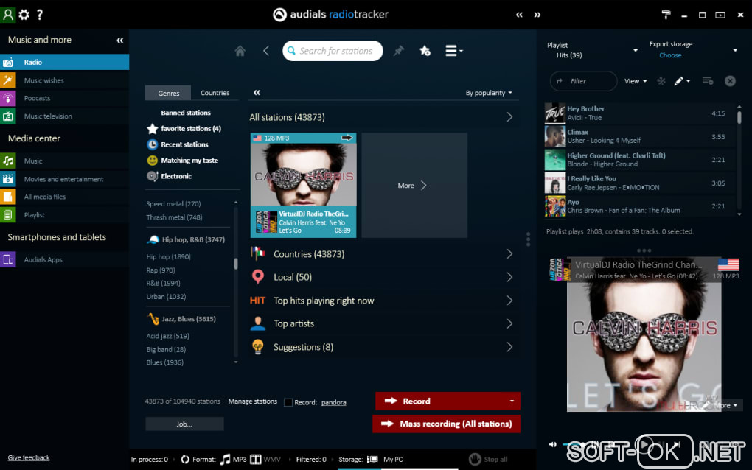752x470 pixels.
Task: Click the playlist Filter field
Action: (583, 81)
